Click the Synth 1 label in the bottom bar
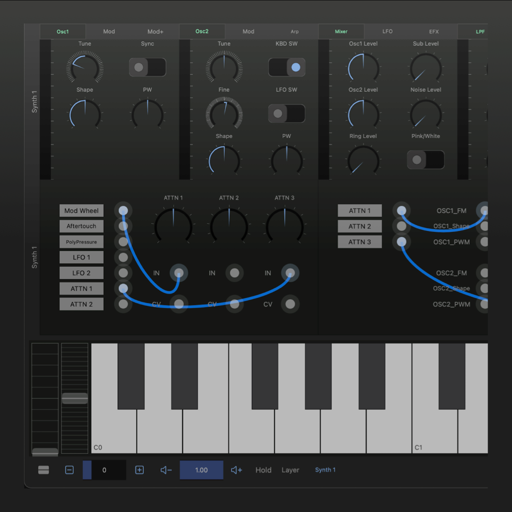Viewport: 512px width, 512px height. click(325, 470)
